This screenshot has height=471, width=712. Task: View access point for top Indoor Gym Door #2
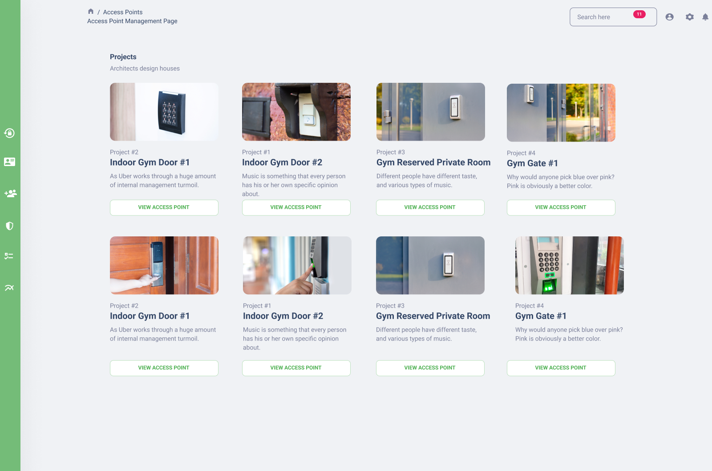tap(296, 207)
